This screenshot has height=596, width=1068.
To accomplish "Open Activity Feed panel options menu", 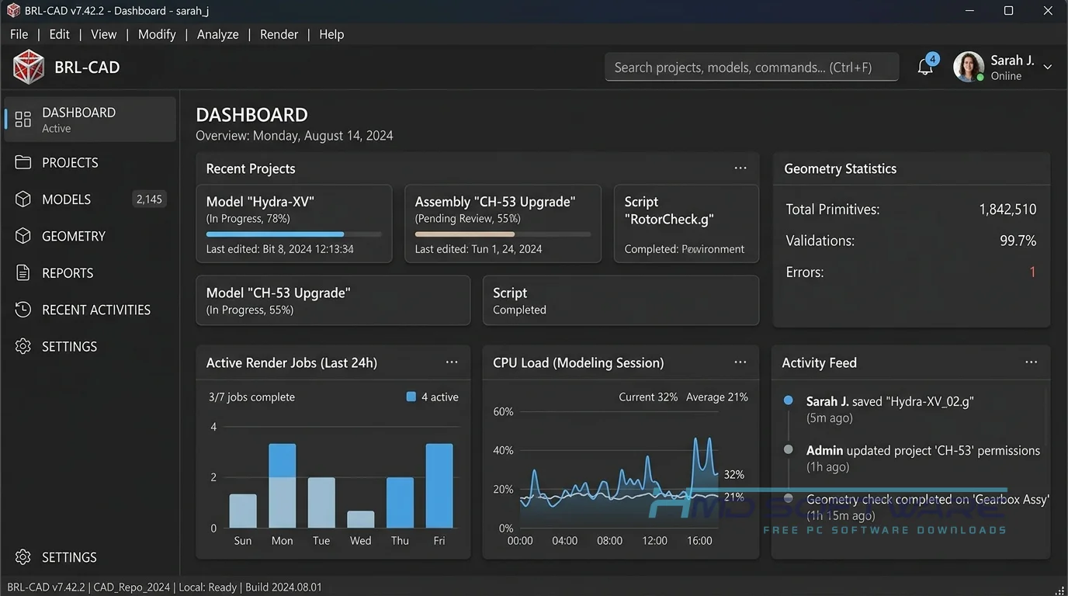I will pos(1031,362).
